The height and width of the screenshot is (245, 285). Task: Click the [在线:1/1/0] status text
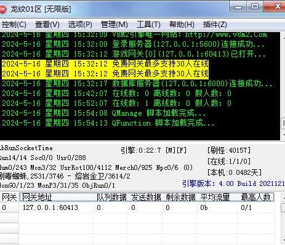(229, 161)
